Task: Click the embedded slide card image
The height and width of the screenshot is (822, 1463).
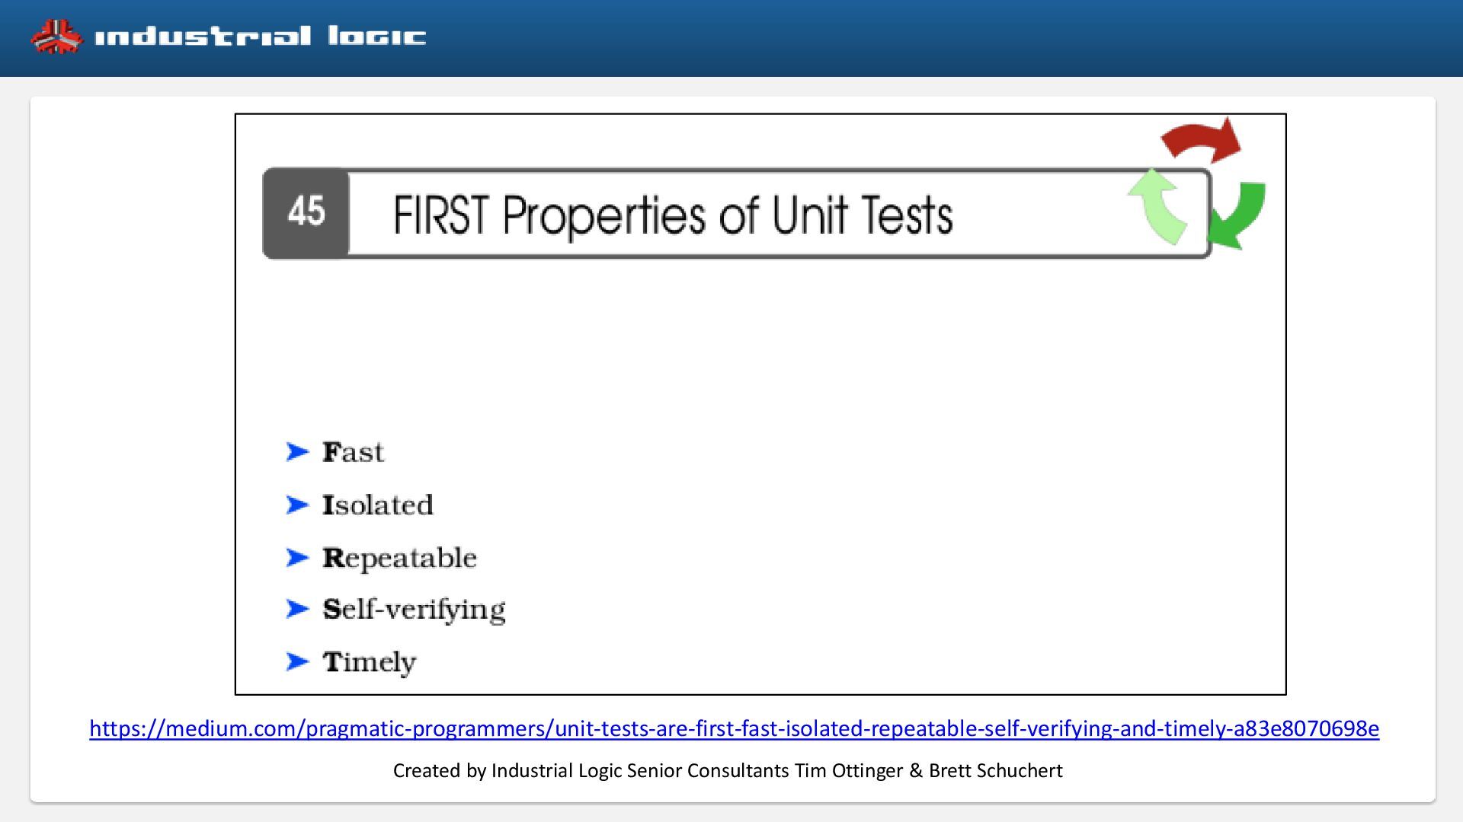Action: (760, 404)
